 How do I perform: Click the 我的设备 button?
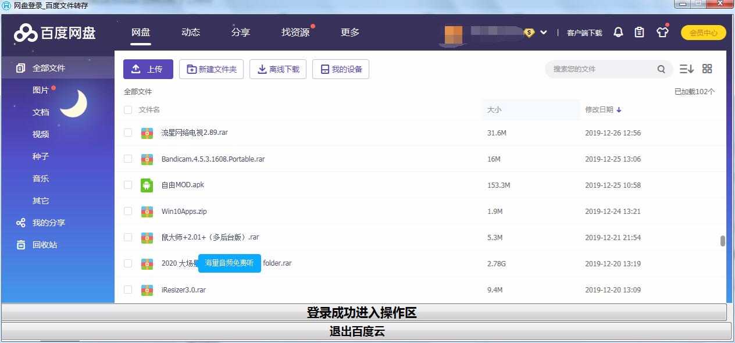[341, 69]
